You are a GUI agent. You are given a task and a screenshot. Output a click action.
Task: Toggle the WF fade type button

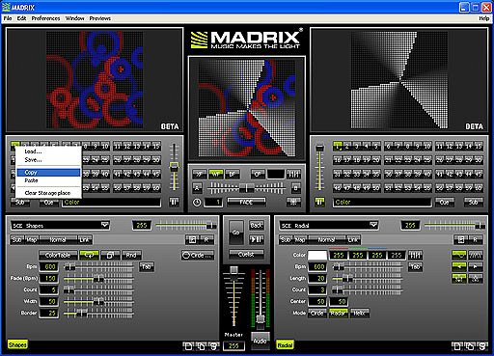click(216, 175)
